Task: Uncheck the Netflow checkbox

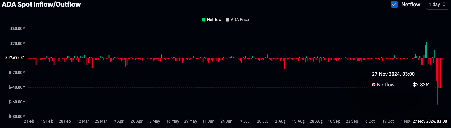Action: pyautogui.click(x=394, y=4)
